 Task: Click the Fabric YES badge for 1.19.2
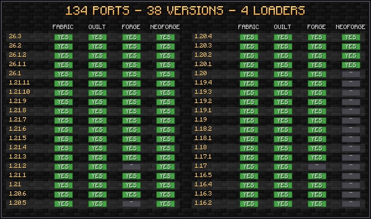[249, 102]
